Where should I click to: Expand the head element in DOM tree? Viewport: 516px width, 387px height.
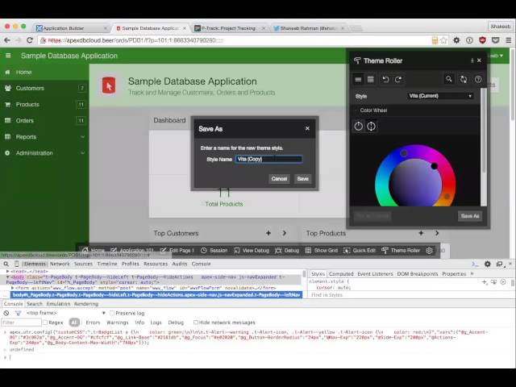coord(7,272)
